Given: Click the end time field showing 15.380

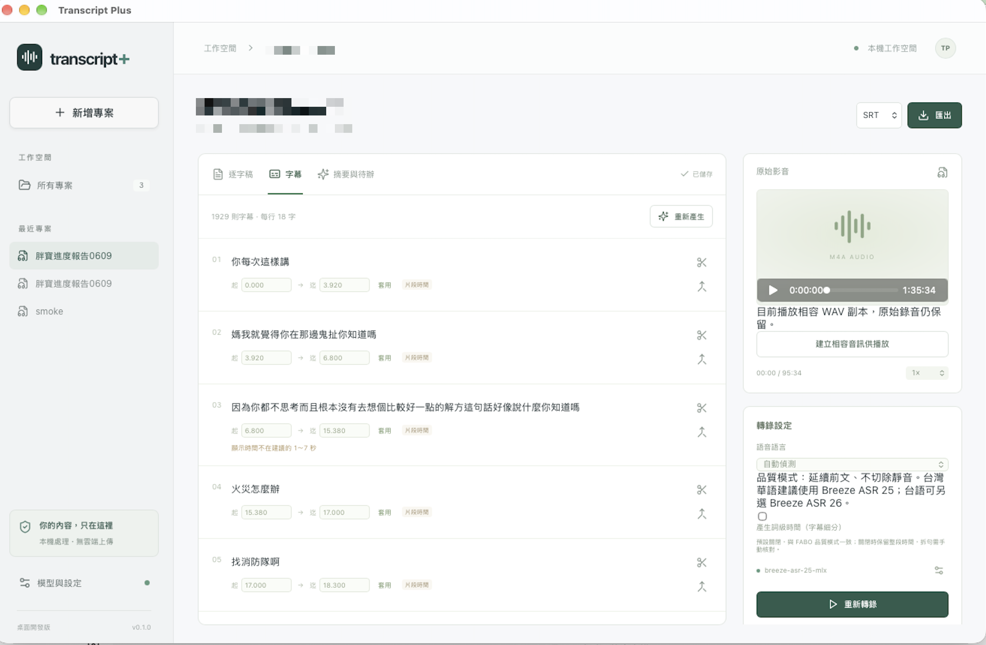Looking at the screenshot, I should 344,431.
